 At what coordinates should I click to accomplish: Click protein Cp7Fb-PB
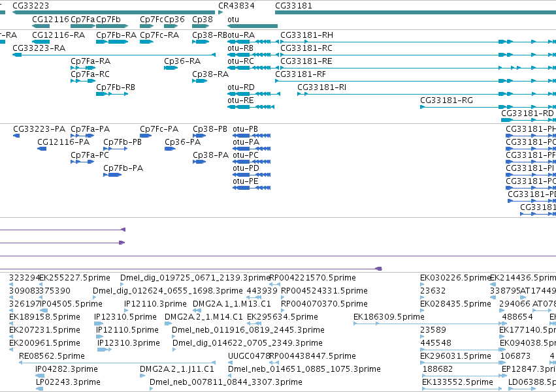[x=115, y=149]
